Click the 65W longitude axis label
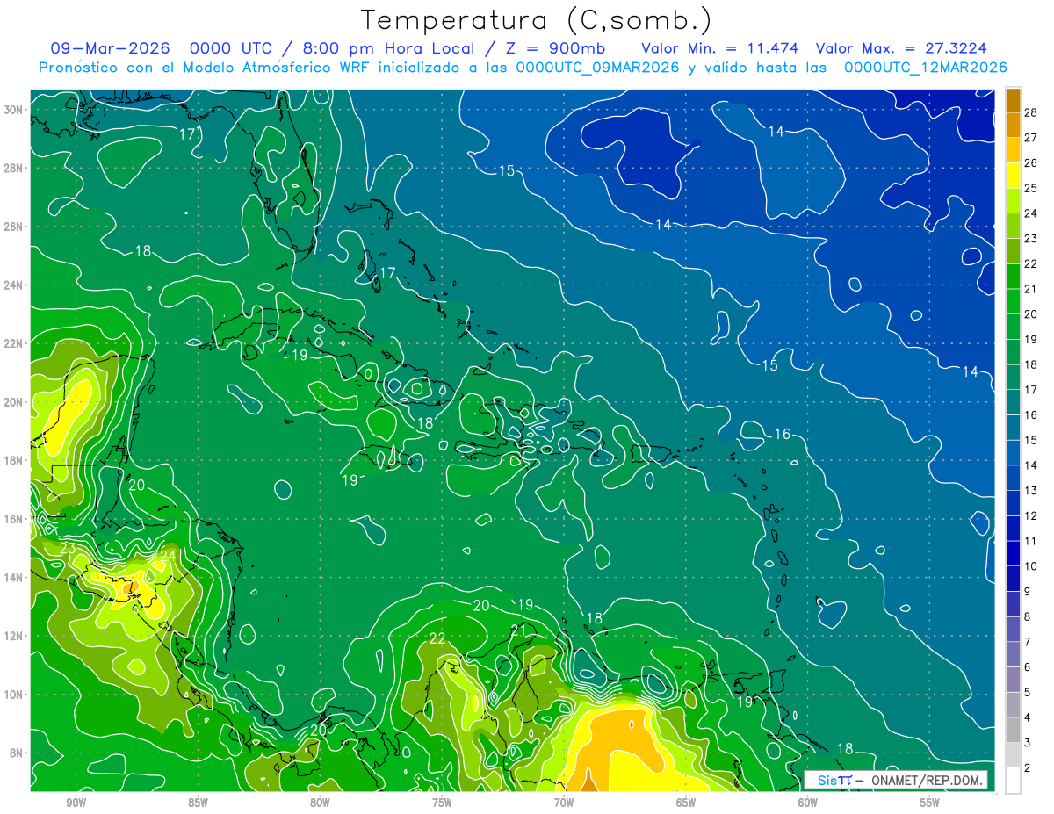The image size is (1054, 814). (686, 803)
